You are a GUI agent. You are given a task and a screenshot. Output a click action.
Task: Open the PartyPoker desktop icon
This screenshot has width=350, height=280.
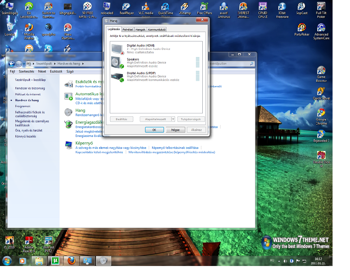(301, 30)
